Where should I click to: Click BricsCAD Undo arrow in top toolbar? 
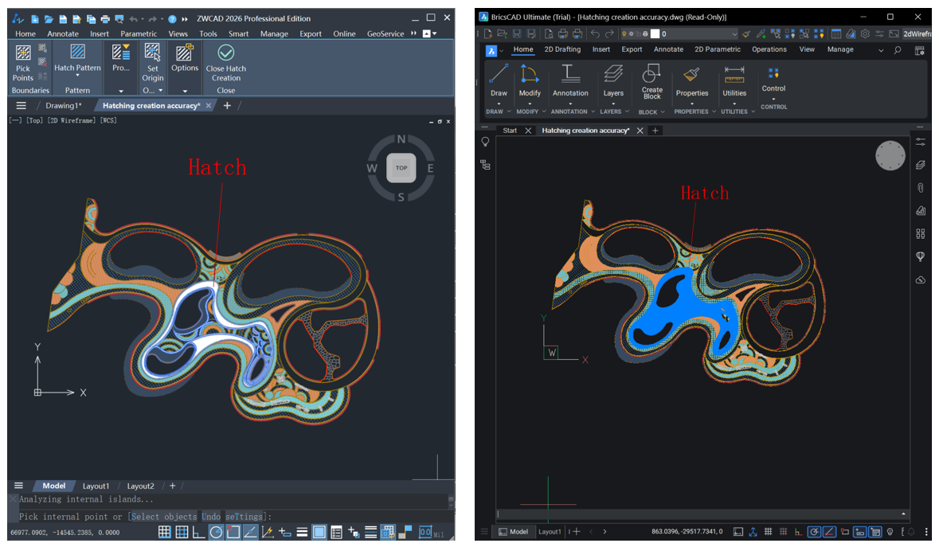[x=595, y=33]
